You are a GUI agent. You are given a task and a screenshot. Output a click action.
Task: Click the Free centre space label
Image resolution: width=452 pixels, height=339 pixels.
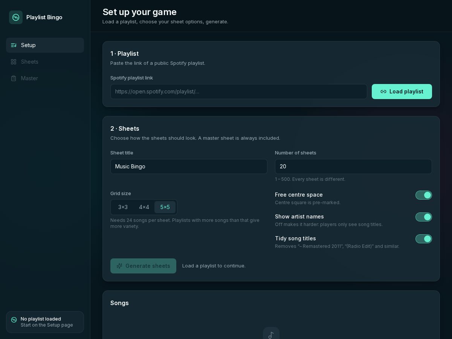pos(299,195)
